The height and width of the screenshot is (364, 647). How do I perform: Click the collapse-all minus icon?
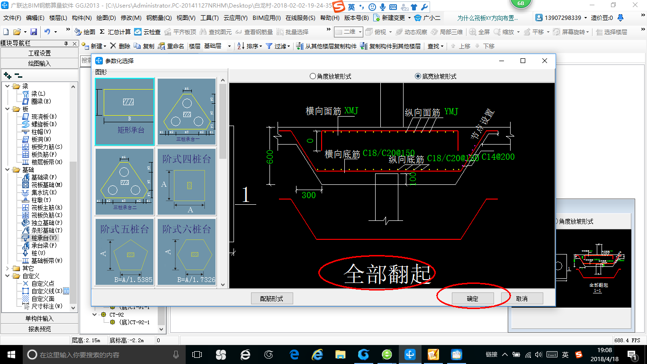[x=18, y=75]
